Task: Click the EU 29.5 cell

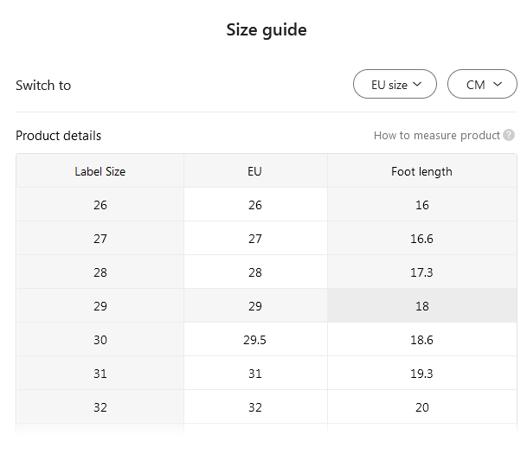Action: tap(254, 340)
